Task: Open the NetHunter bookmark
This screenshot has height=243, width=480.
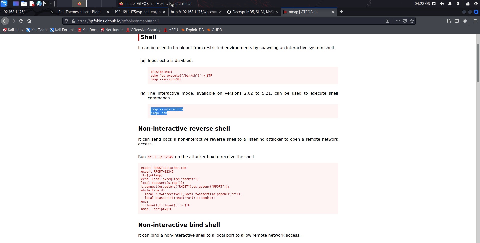Action: coord(112,30)
